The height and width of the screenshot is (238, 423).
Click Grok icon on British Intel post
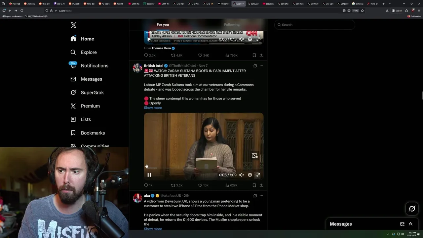click(x=255, y=66)
